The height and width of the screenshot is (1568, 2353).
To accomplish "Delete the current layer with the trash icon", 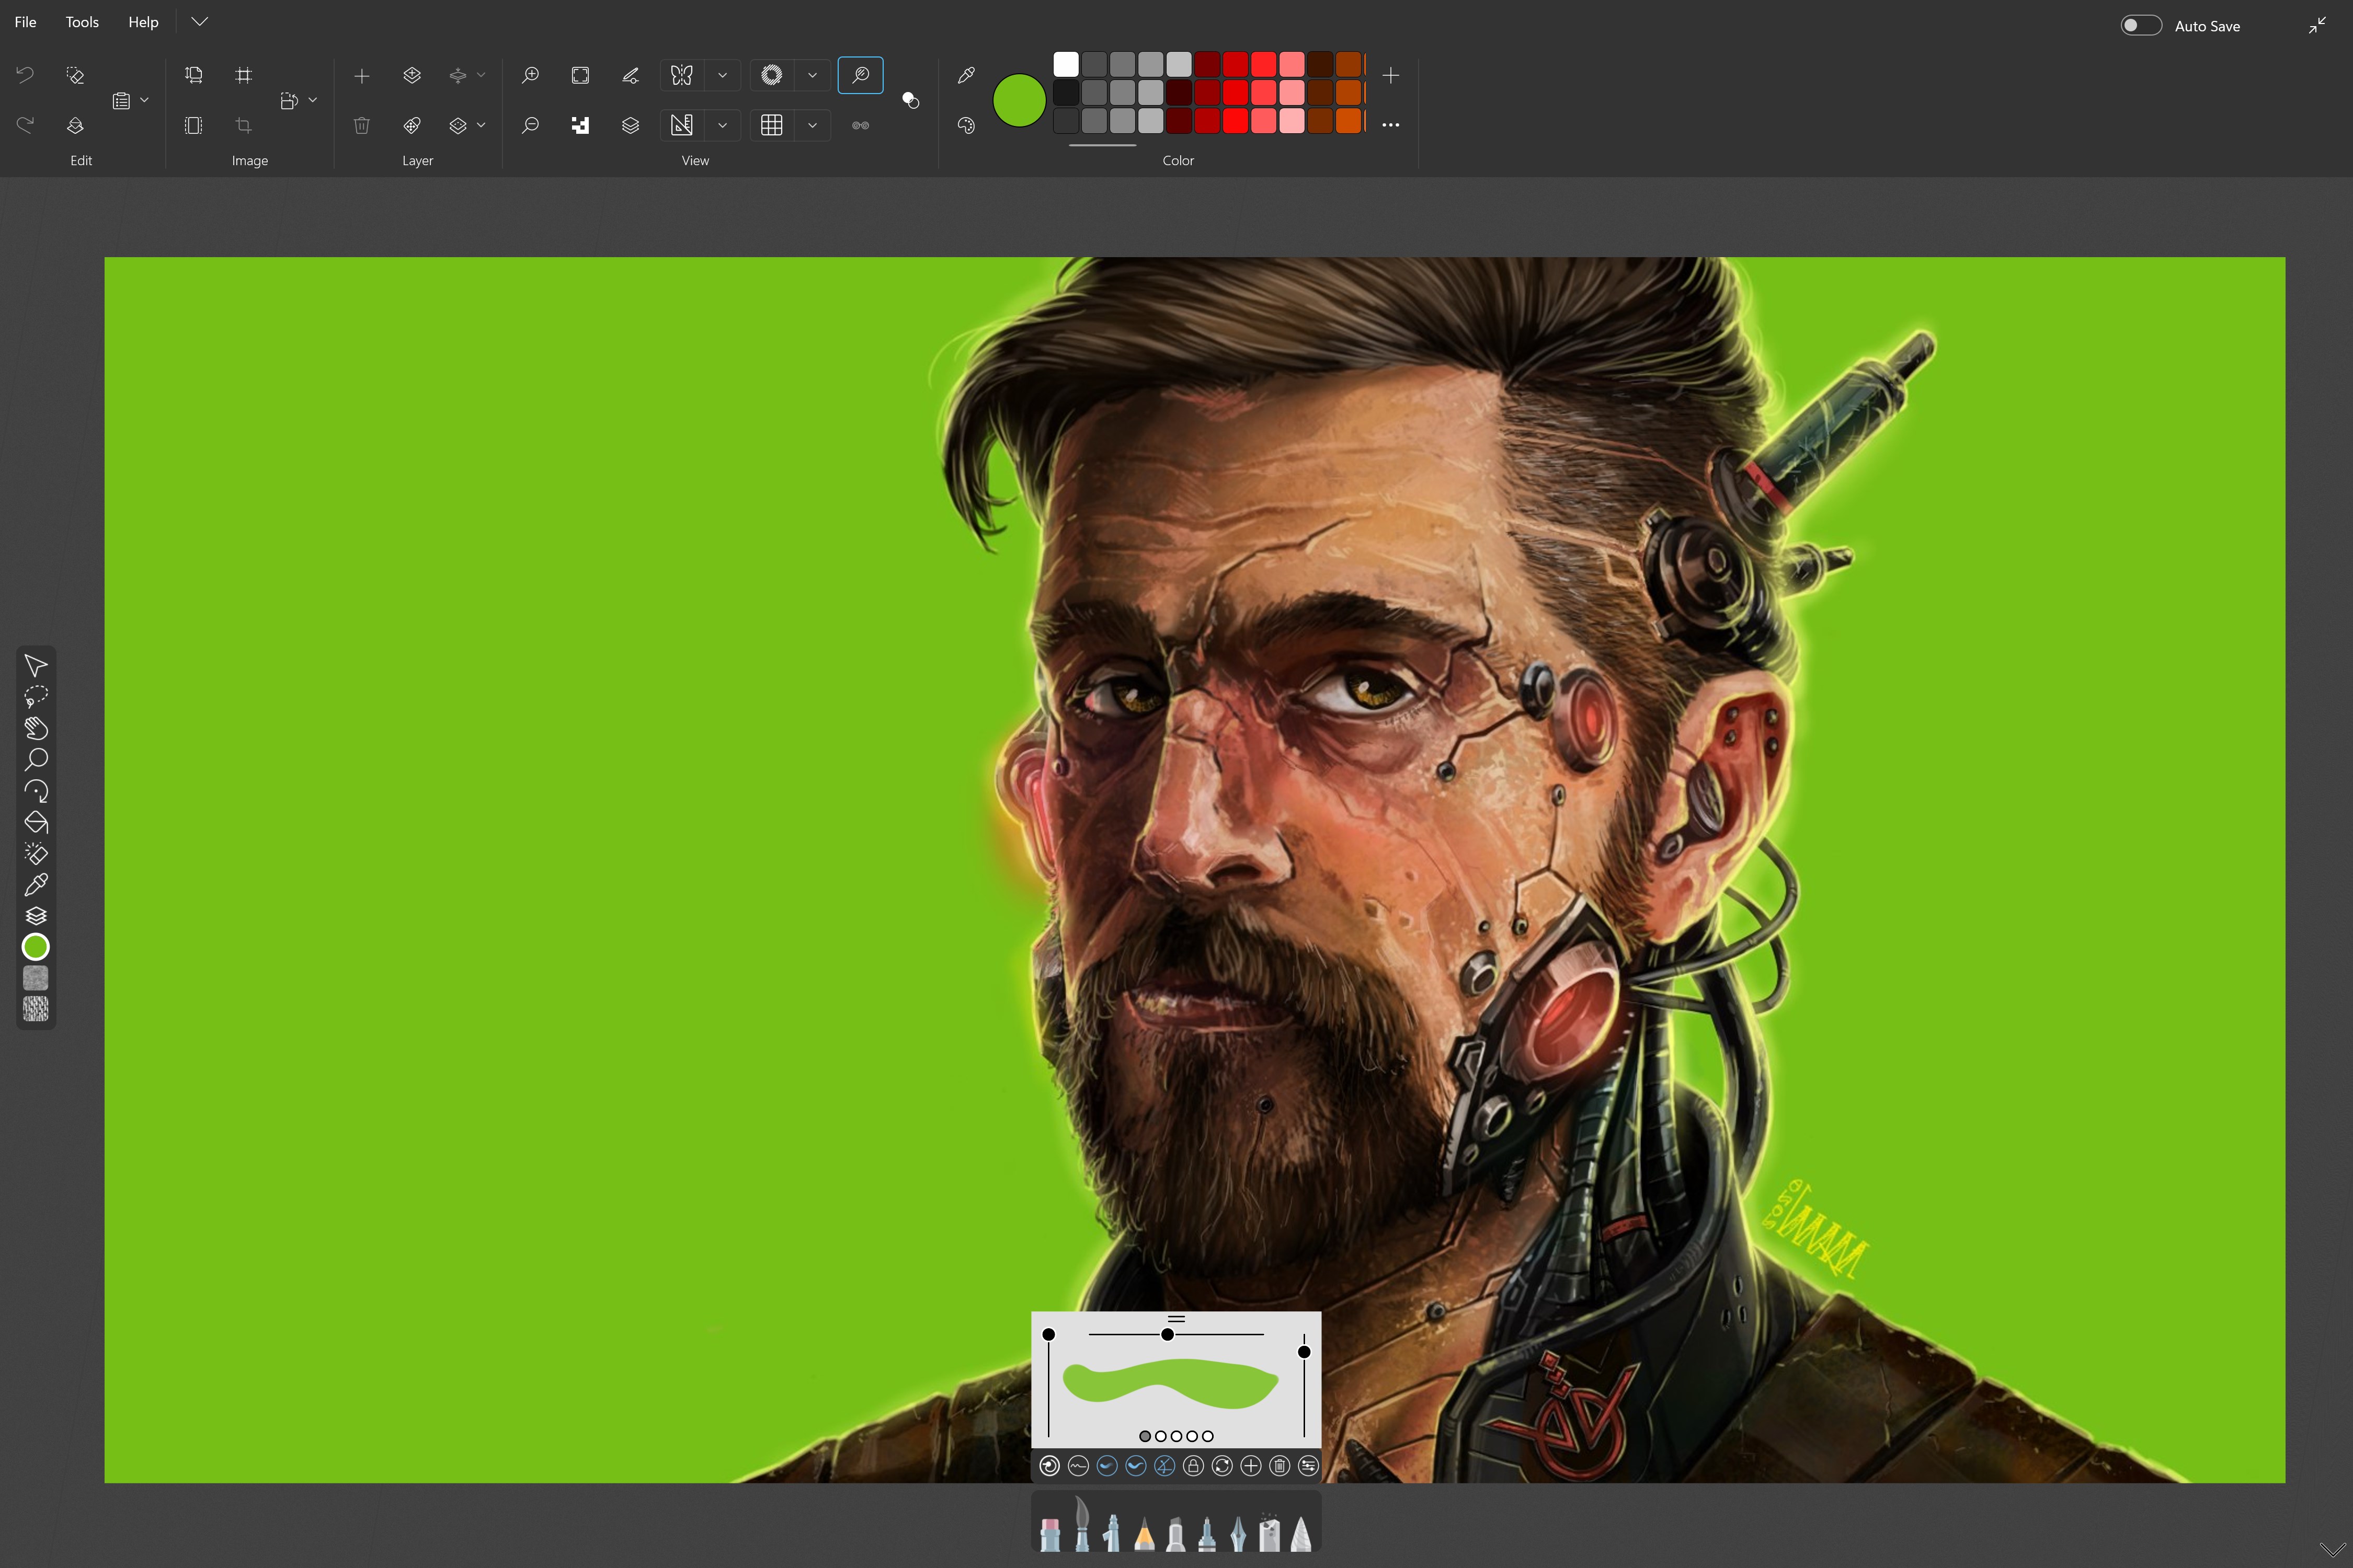I will pos(361,125).
